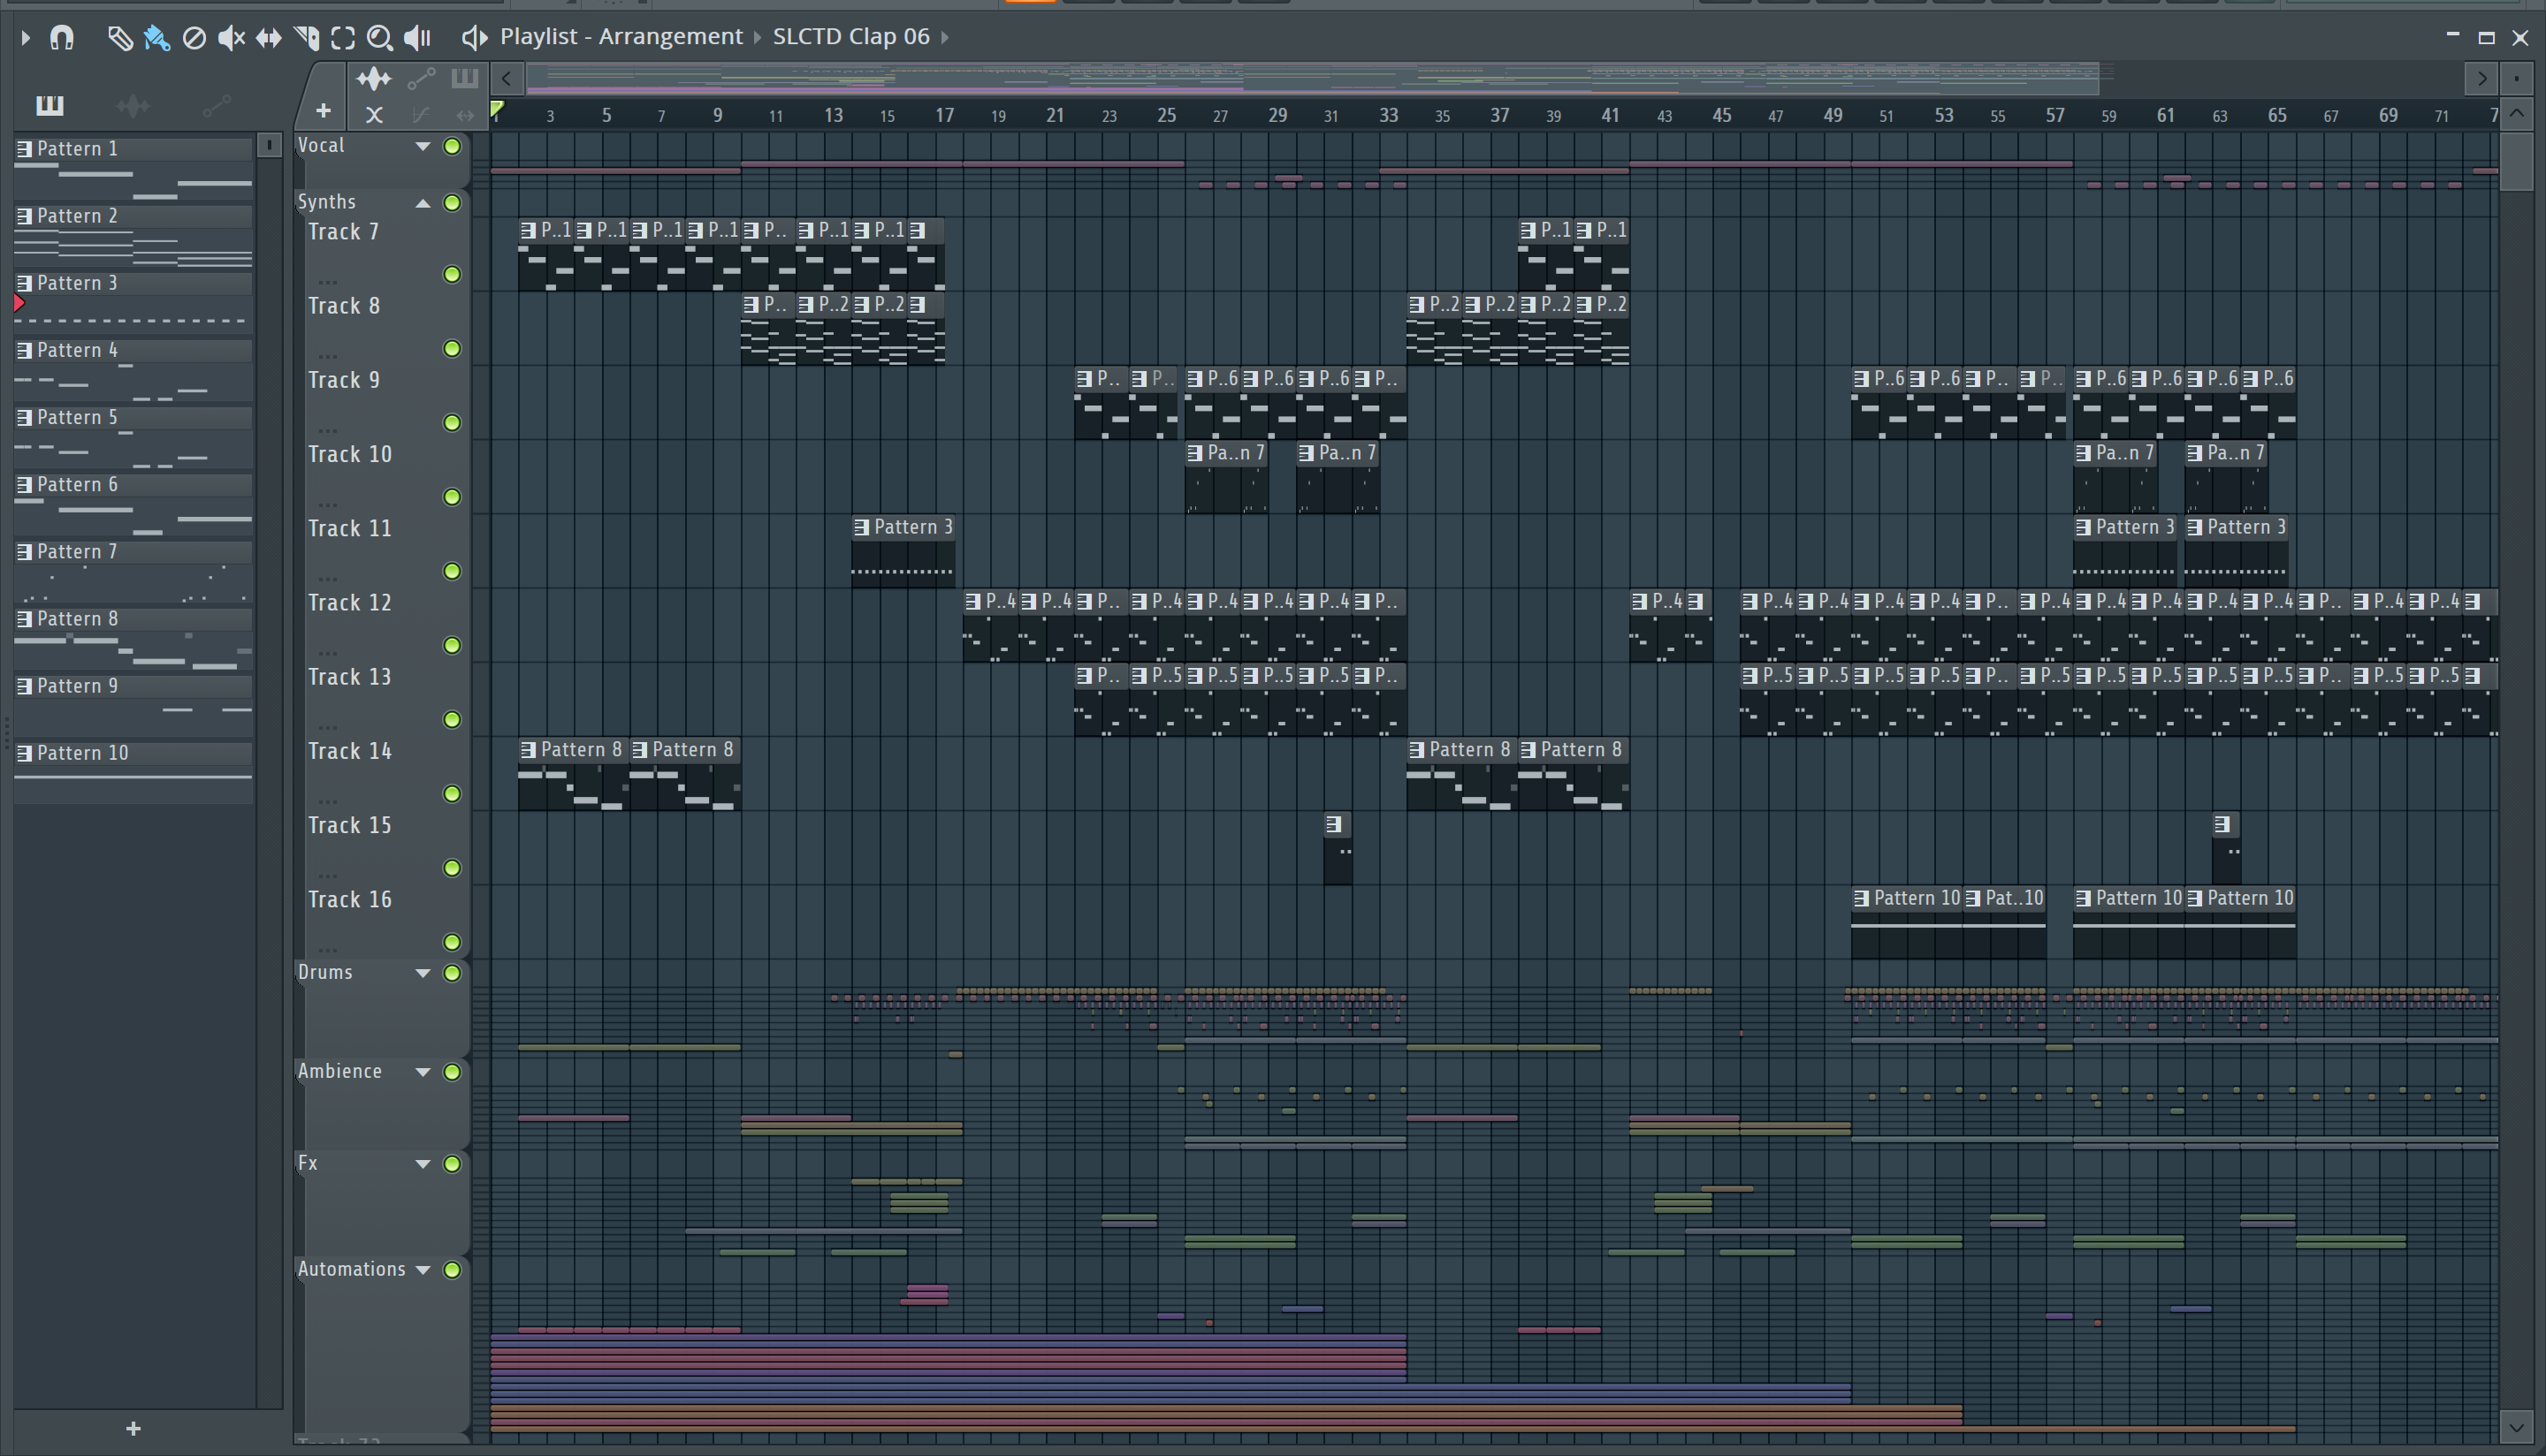Image resolution: width=2546 pixels, height=1456 pixels.
Task: Show audio clips in the picker panel
Action: coord(132,105)
